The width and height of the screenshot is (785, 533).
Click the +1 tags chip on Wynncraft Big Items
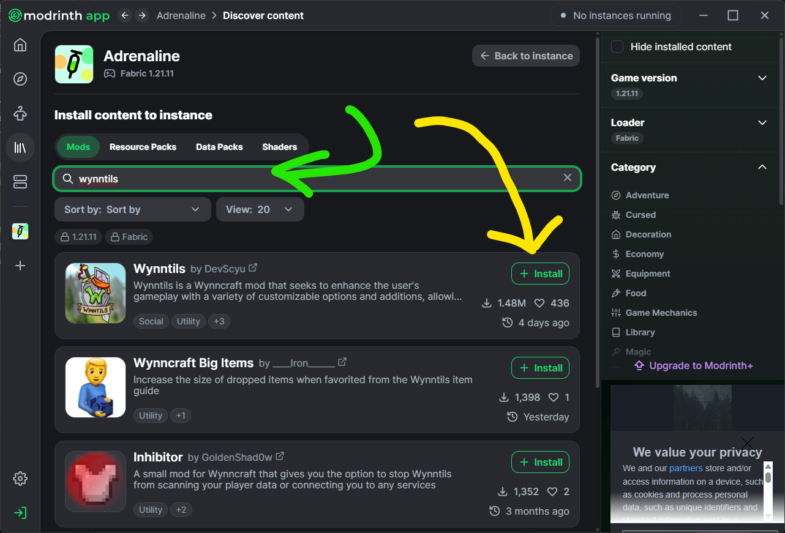[x=181, y=416]
